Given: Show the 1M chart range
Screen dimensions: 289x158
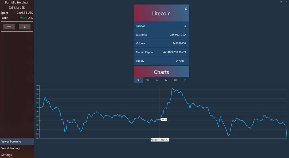Looking at the screenshot, I should click(x=157, y=80).
